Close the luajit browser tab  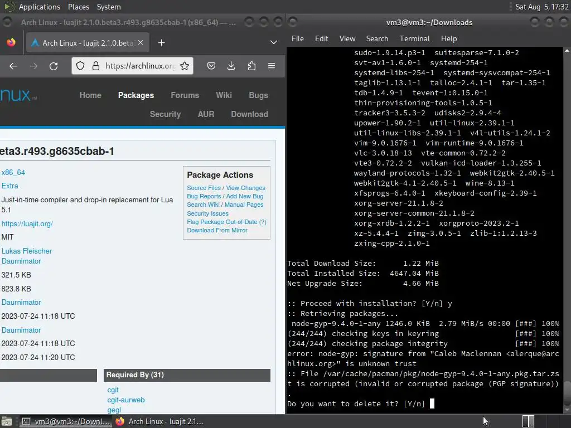141,42
